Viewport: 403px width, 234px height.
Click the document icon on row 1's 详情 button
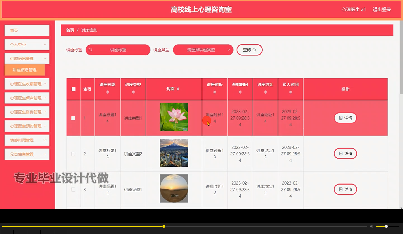point(341,118)
